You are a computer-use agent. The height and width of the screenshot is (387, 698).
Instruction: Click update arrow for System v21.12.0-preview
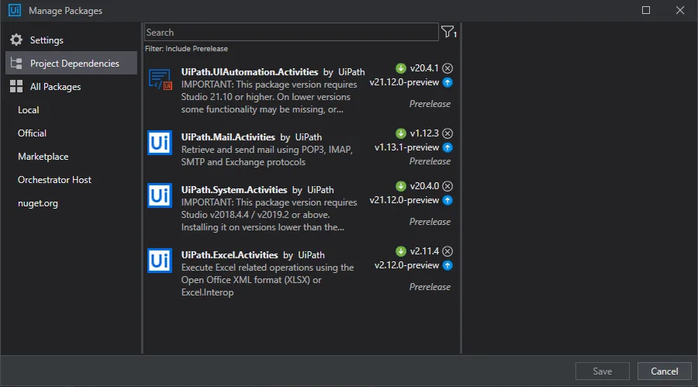point(447,200)
